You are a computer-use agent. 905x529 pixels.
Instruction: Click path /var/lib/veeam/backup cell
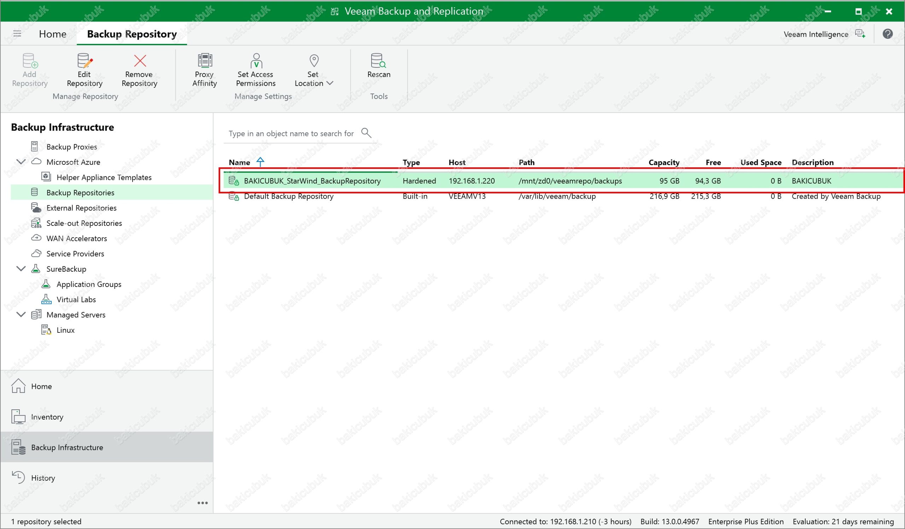pyautogui.click(x=557, y=196)
